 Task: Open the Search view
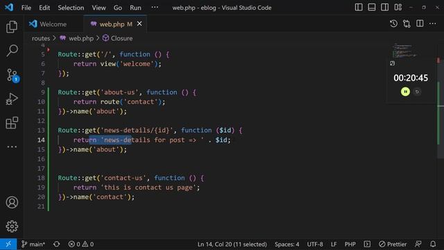coord(12,51)
